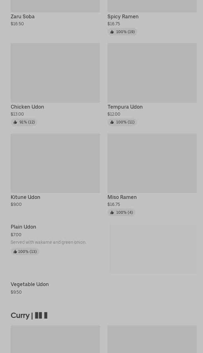Click the first Curry item image
This screenshot has height=353, width=203.
point(55,339)
